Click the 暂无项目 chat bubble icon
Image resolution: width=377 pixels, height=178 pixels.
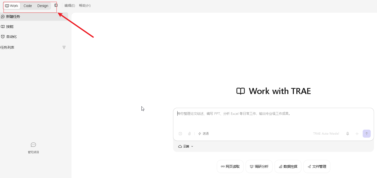point(33,145)
